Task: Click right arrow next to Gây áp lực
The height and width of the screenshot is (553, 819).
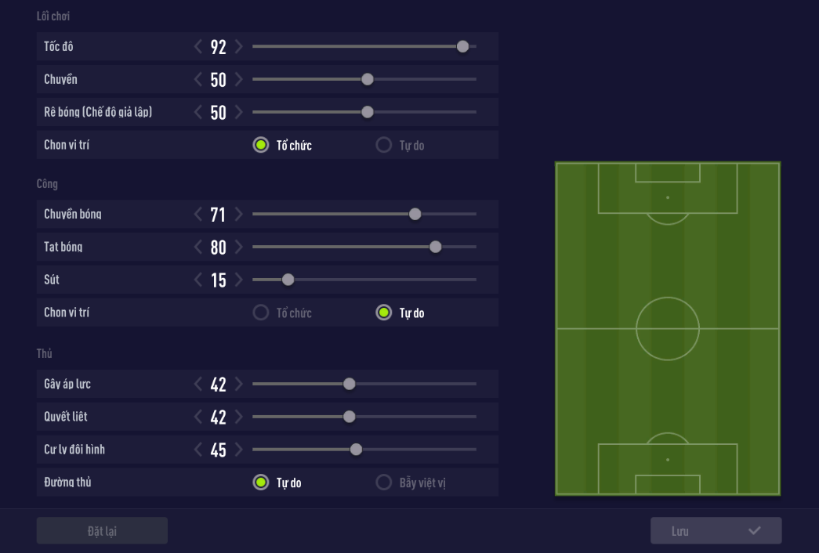Action: tap(239, 385)
